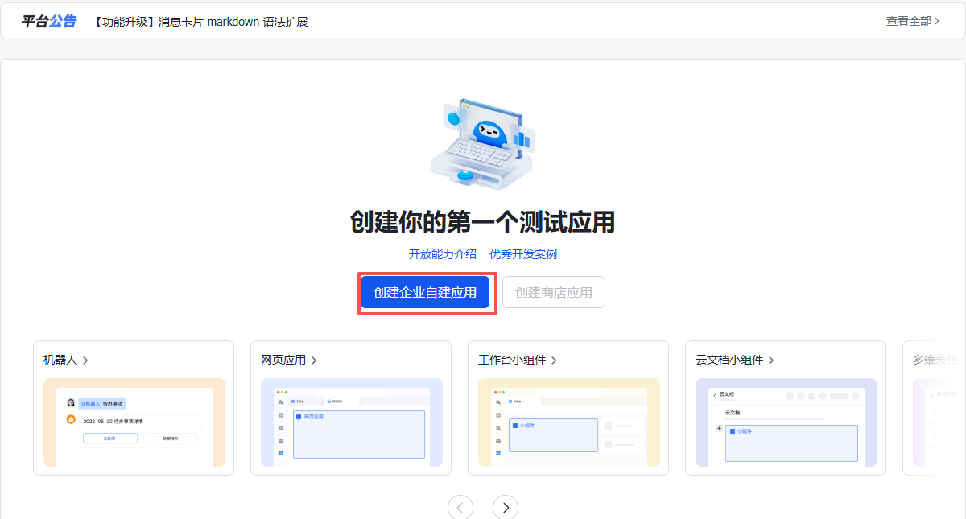966x519 pixels.
Task: Advance the carousel with the next arrow
Action: click(x=506, y=507)
